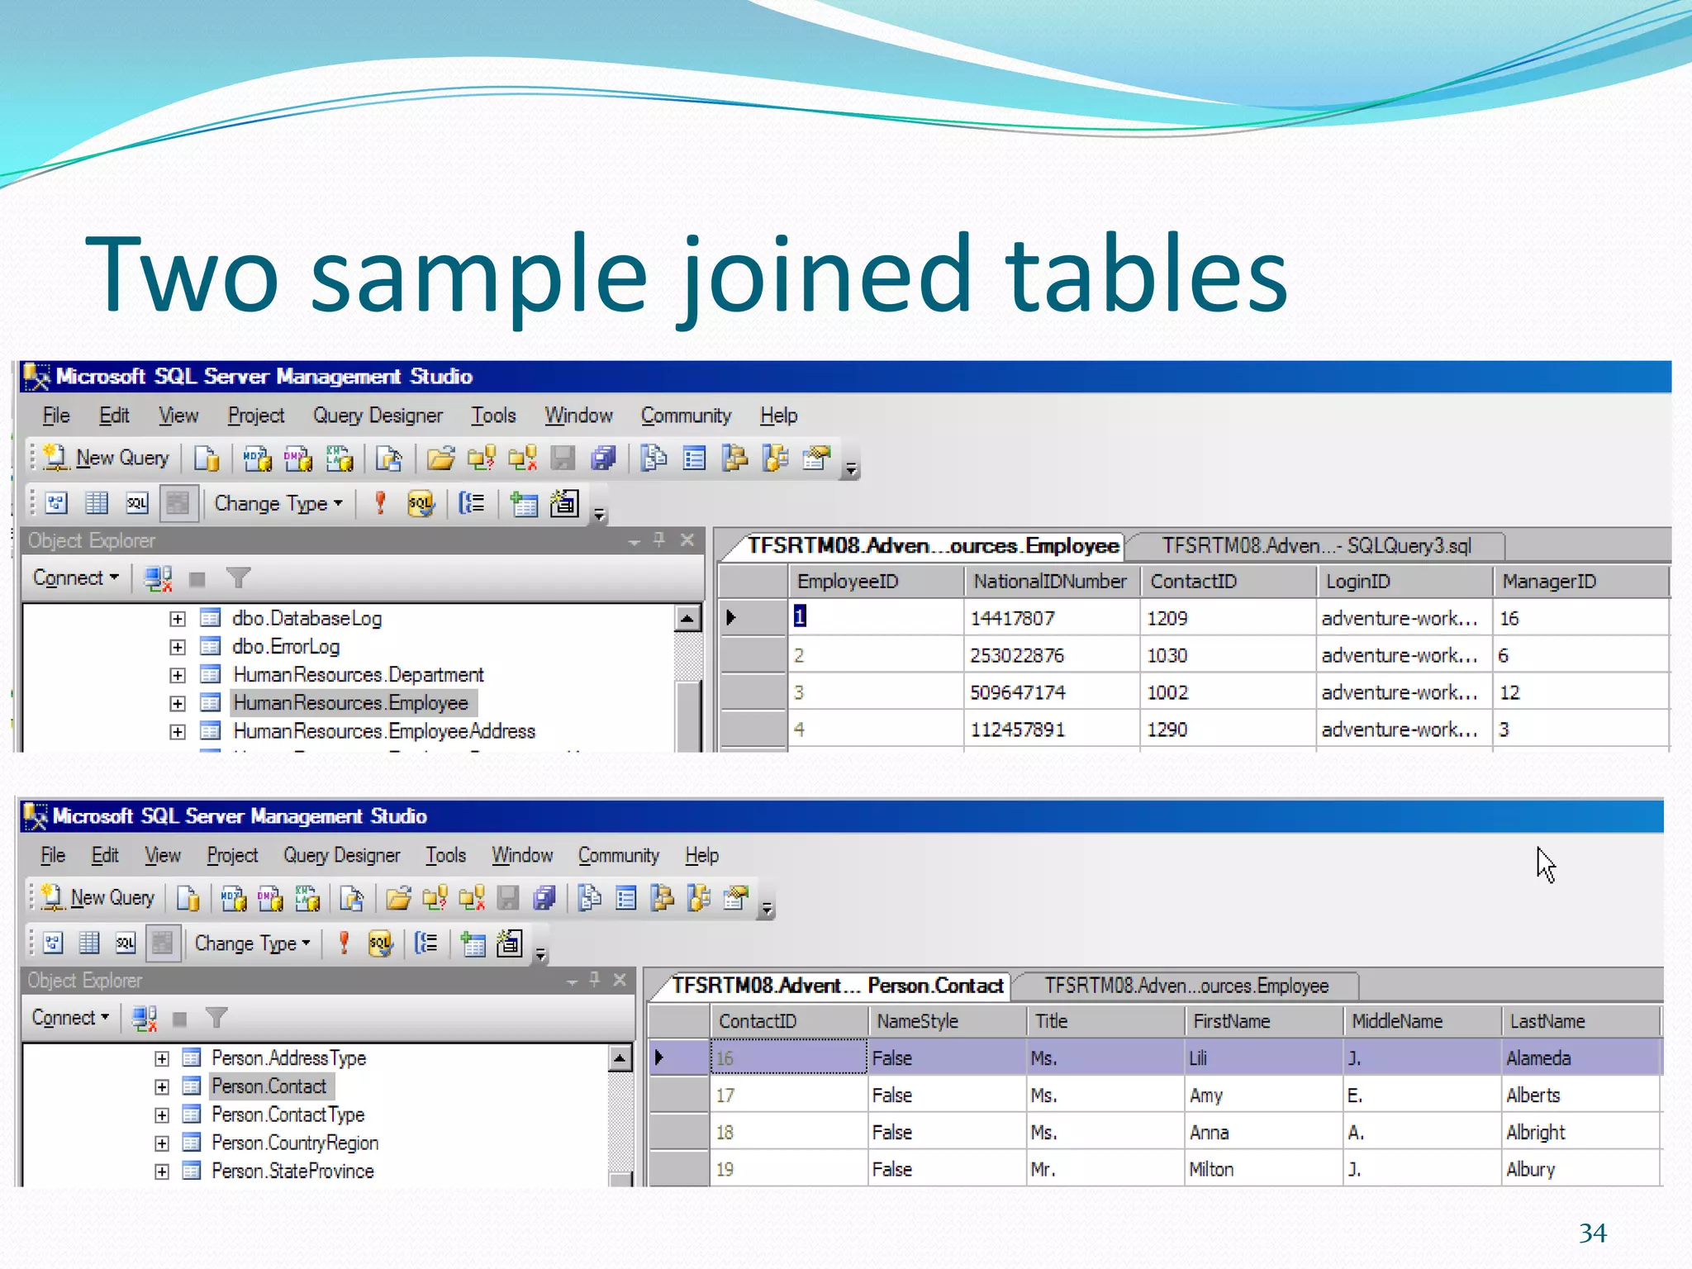
Task: Click the Properties Window icon in upper toolbar
Action: [815, 458]
